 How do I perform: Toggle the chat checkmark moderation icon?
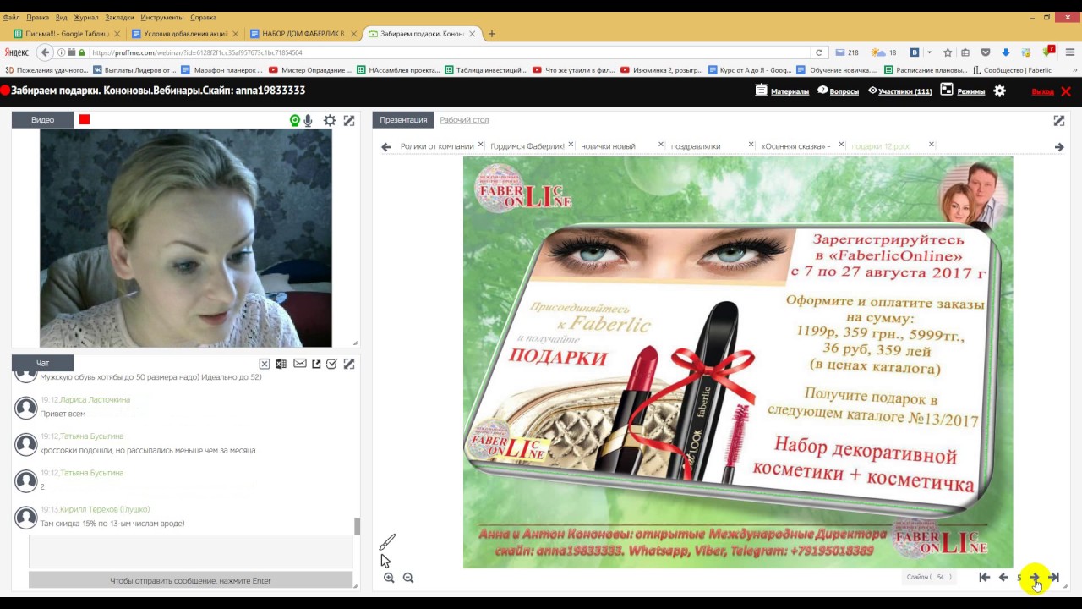[332, 364]
